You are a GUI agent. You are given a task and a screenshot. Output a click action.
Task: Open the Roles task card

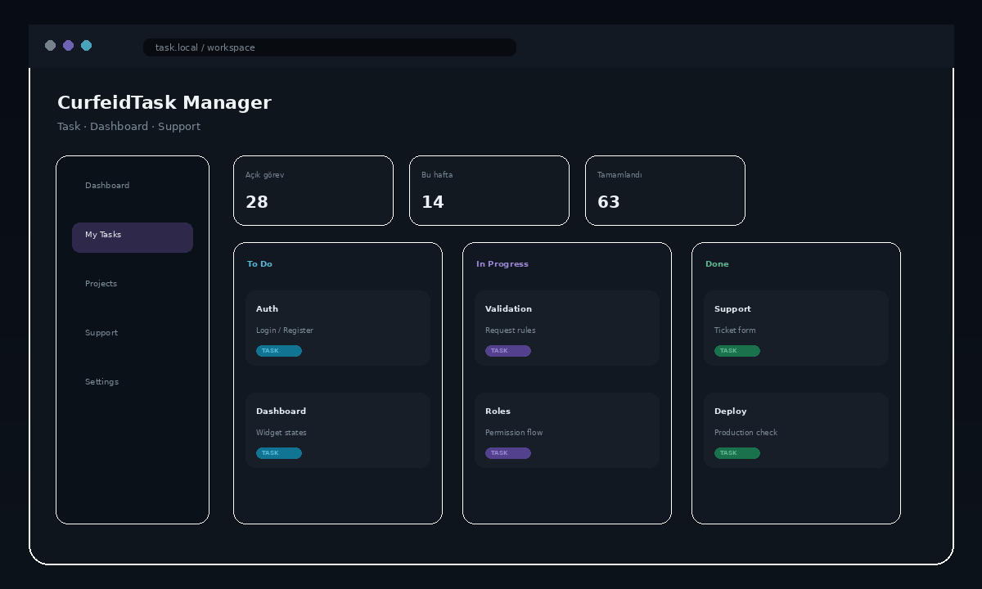coord(567,430)
